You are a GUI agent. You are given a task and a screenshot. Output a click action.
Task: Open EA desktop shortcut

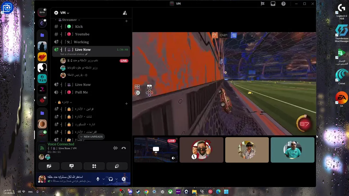[342, 99]
